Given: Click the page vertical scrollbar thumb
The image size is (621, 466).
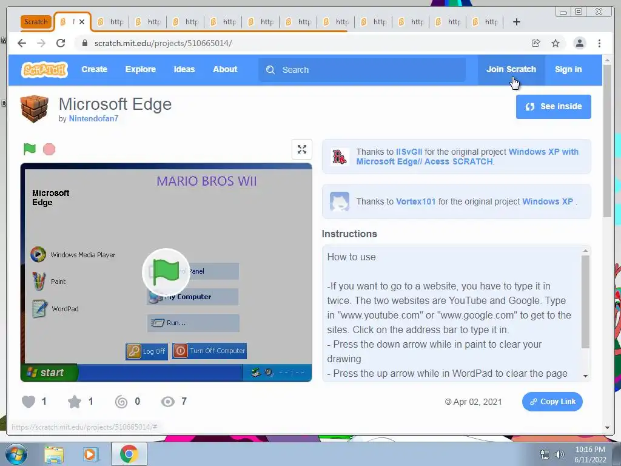Looking at the screenshot, I should pos(607,141).
